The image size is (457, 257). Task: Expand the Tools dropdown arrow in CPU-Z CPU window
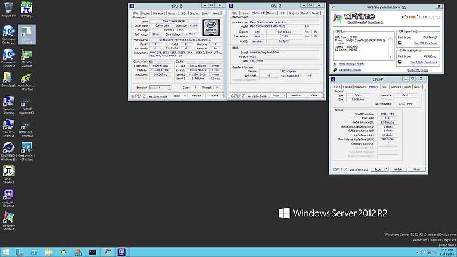185,96
